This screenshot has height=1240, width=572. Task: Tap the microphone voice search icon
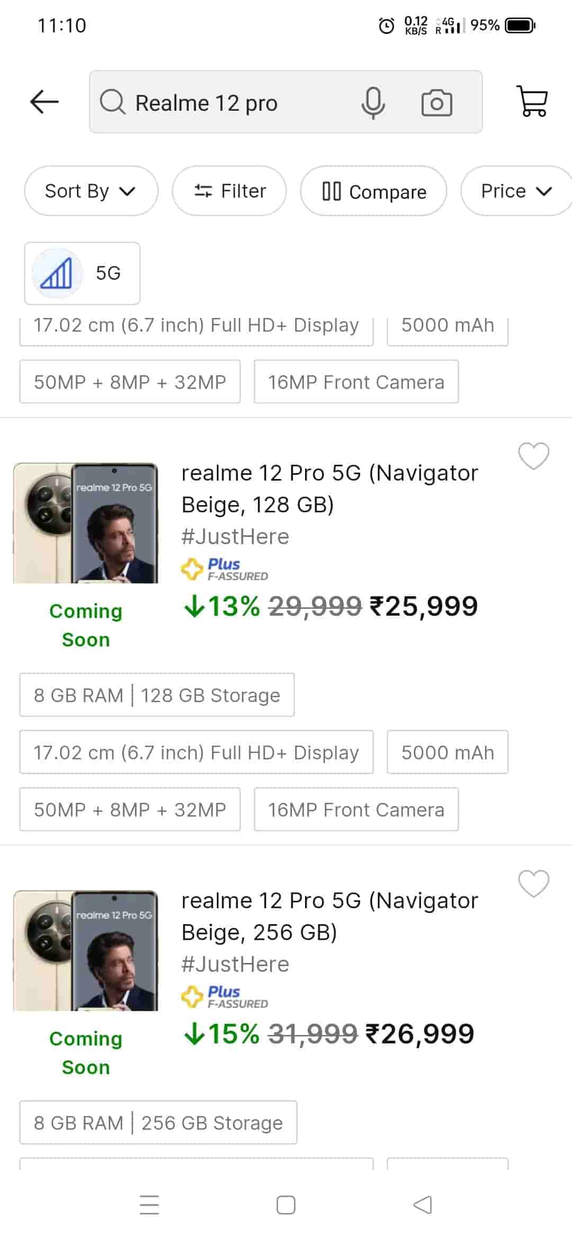click(x=373, y=102)
